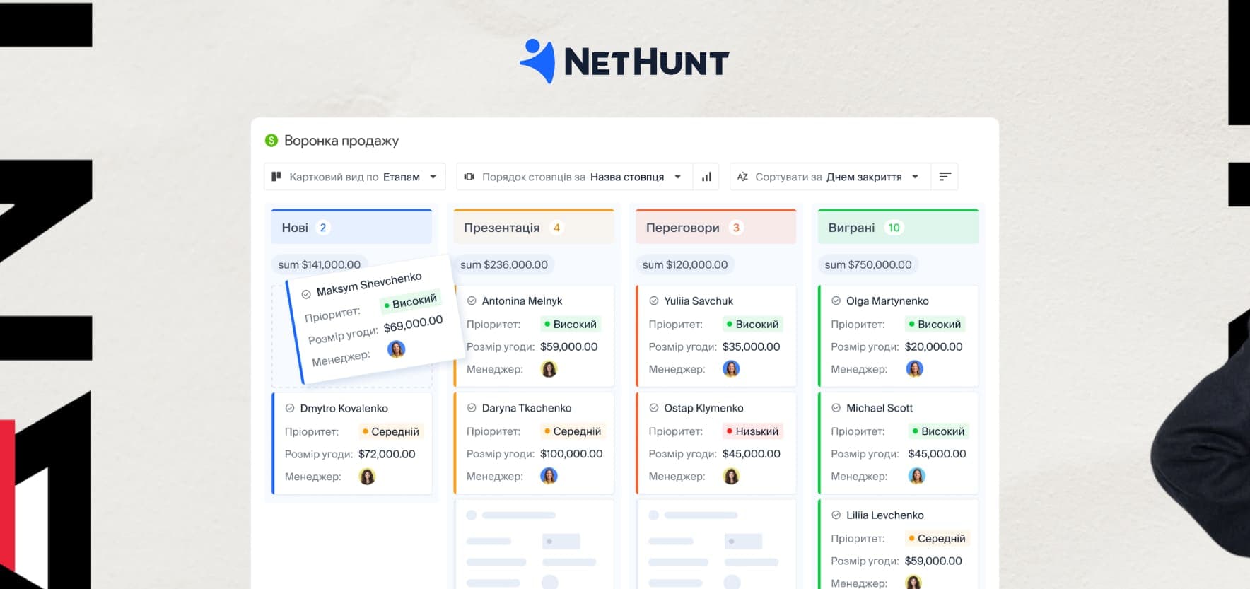
Task: Click the card view icon before Картковий вид
Action: pos(276,177)
